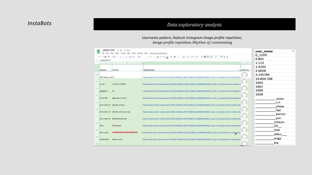Open filter dropdown on username column
The height and width of the screenshot is (175, 312).
(111, 69)
